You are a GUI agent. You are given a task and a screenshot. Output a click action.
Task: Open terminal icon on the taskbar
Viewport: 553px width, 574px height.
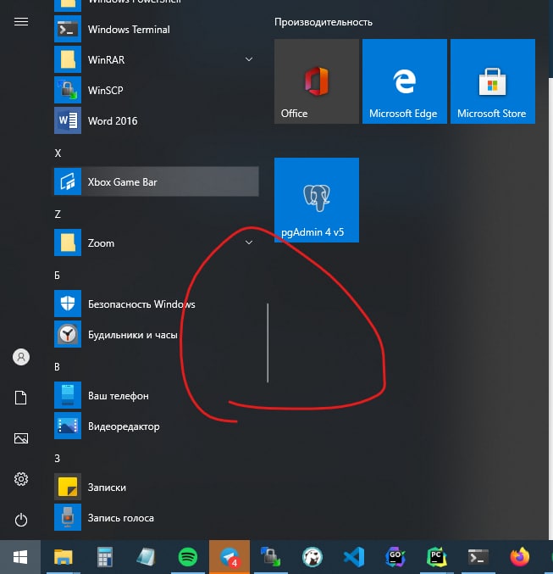(478, 557)
